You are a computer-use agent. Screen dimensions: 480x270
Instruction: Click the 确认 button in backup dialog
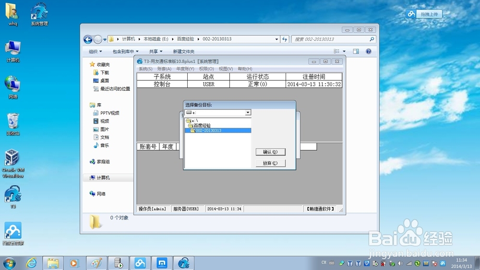coord(270,152)
